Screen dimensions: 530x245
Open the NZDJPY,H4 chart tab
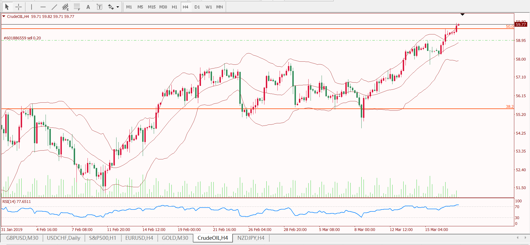pos(251,238)
